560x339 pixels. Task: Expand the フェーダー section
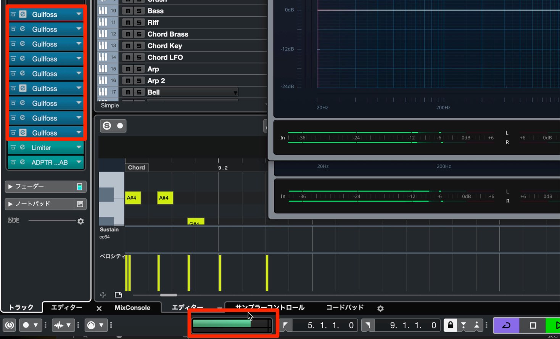10,187
